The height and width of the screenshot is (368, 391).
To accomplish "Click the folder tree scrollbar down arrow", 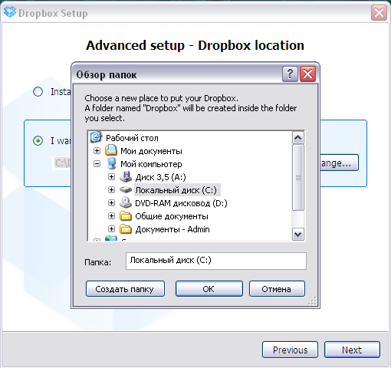I will (x=298, y=234).
